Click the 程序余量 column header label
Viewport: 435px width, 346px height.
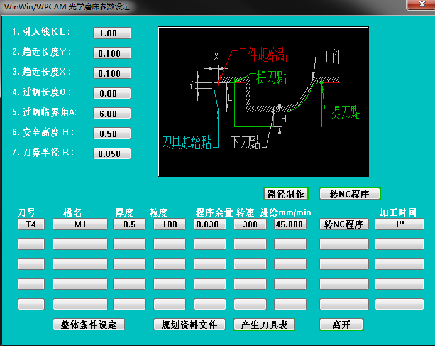[214, 213]
